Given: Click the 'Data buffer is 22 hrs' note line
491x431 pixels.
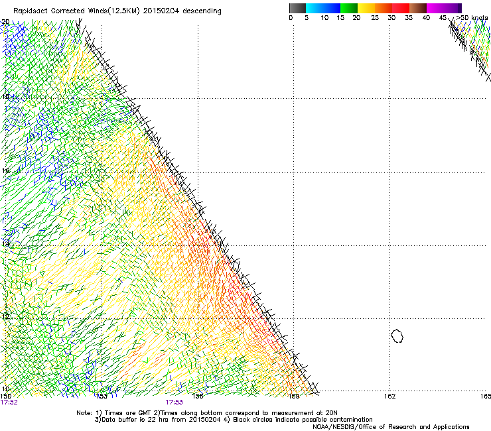Looking at the screenshot, I should [x=234, y=420].
